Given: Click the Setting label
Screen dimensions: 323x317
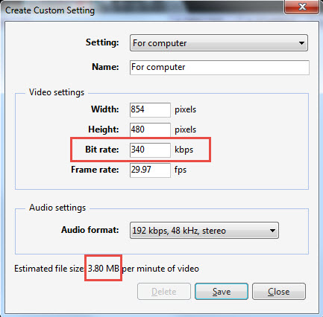Looking at the screenshot, I should pos(102,42).
